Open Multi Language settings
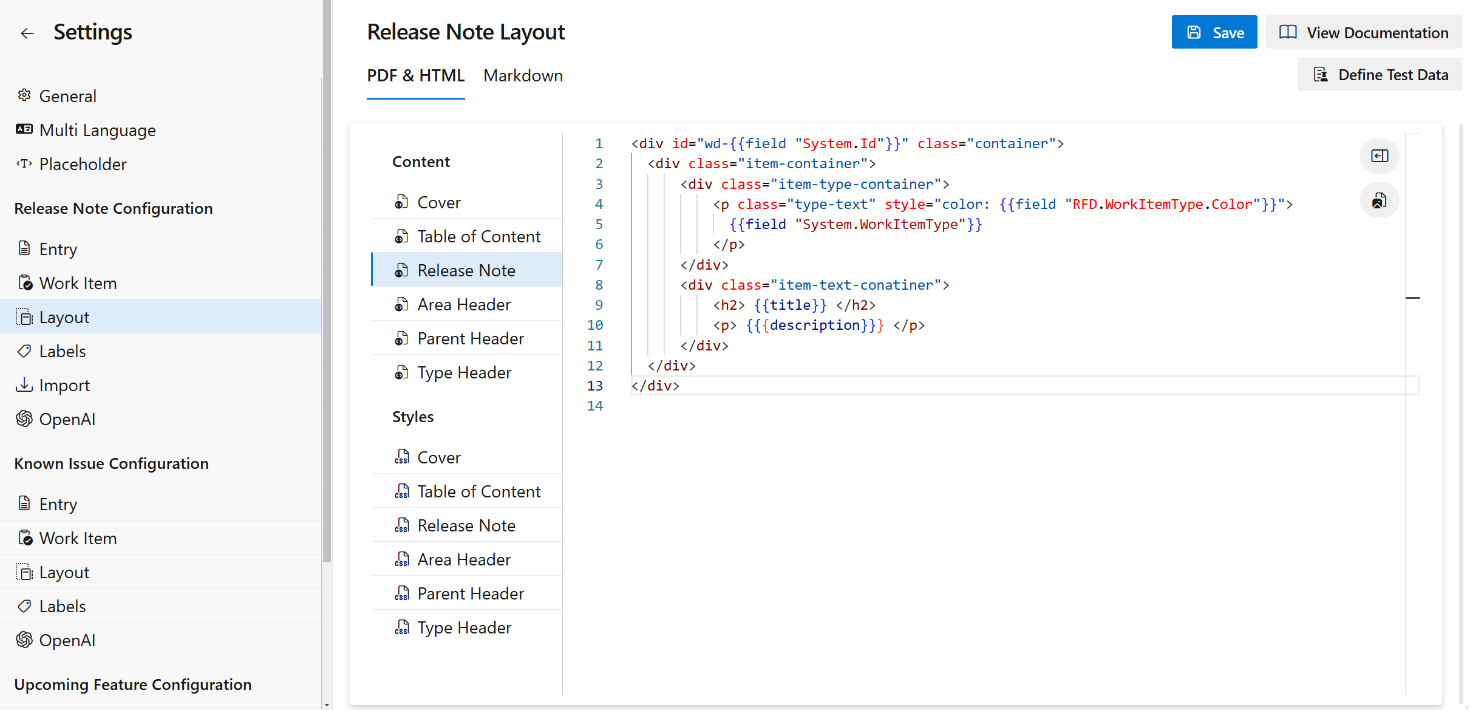The width and height of the screenshot is (1470, 710). [x=97, y=130]
